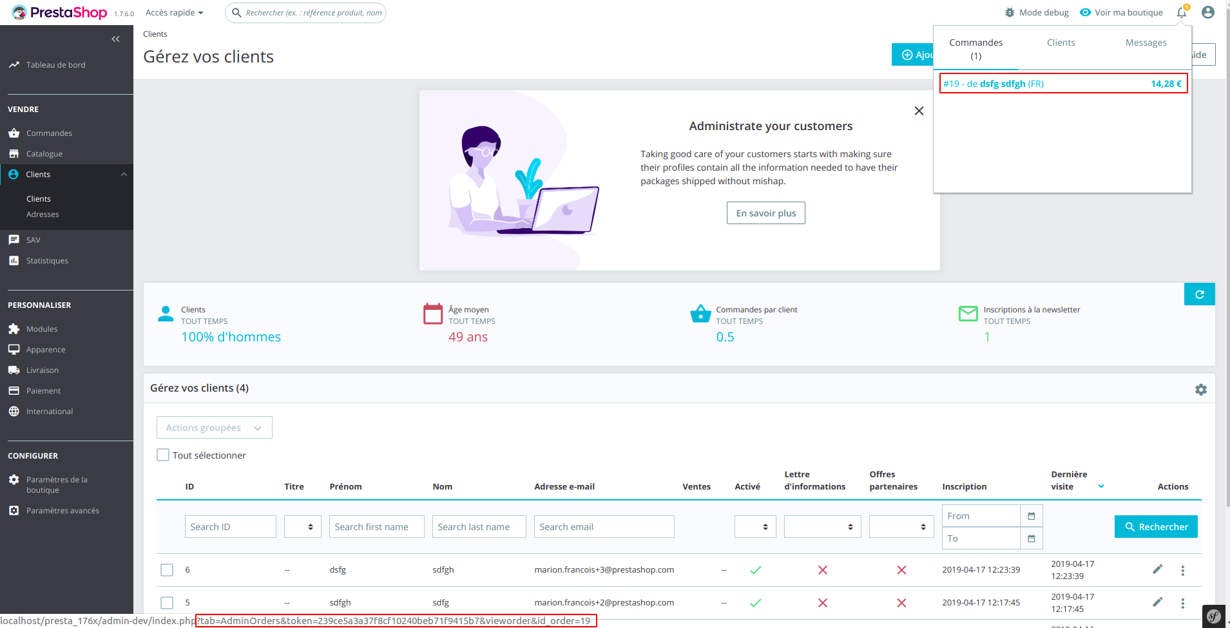
Task: Switch to the Clients notifications tab
Action: pos(1061,43)
